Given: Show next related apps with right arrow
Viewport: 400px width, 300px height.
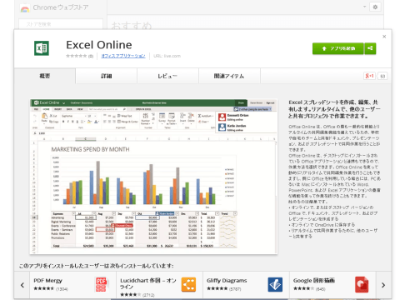Looking at the screenshot, I should [383, 285].
